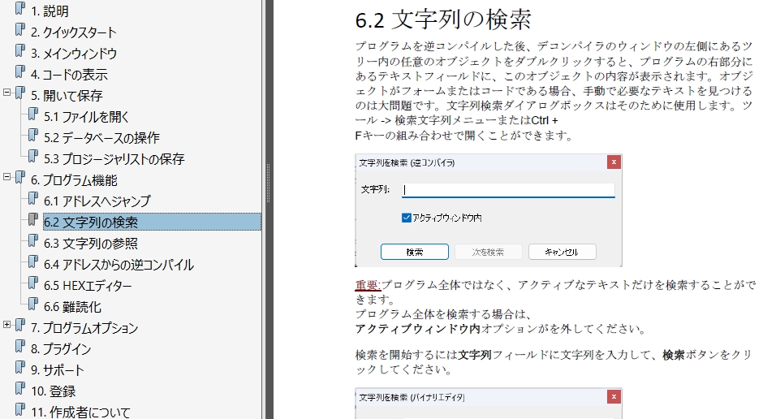Open the 5.1 ファイルを開く topic

[x=87, y=117]
